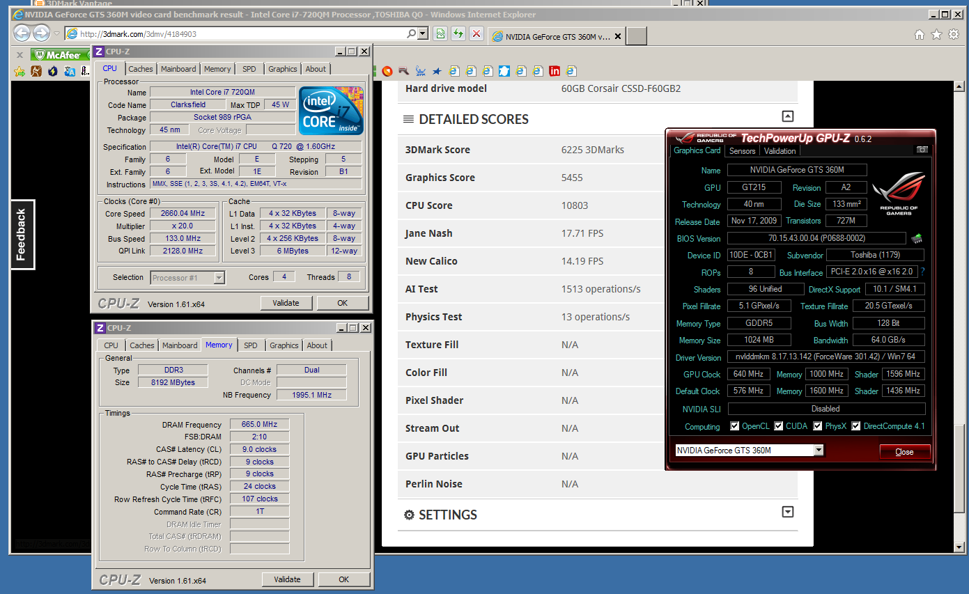Click Jane Nash '17.71 FPS' value

pos(584,233)
